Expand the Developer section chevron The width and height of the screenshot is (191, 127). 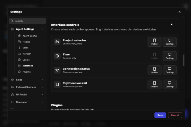pyautogui.click(x=42, y=102)
